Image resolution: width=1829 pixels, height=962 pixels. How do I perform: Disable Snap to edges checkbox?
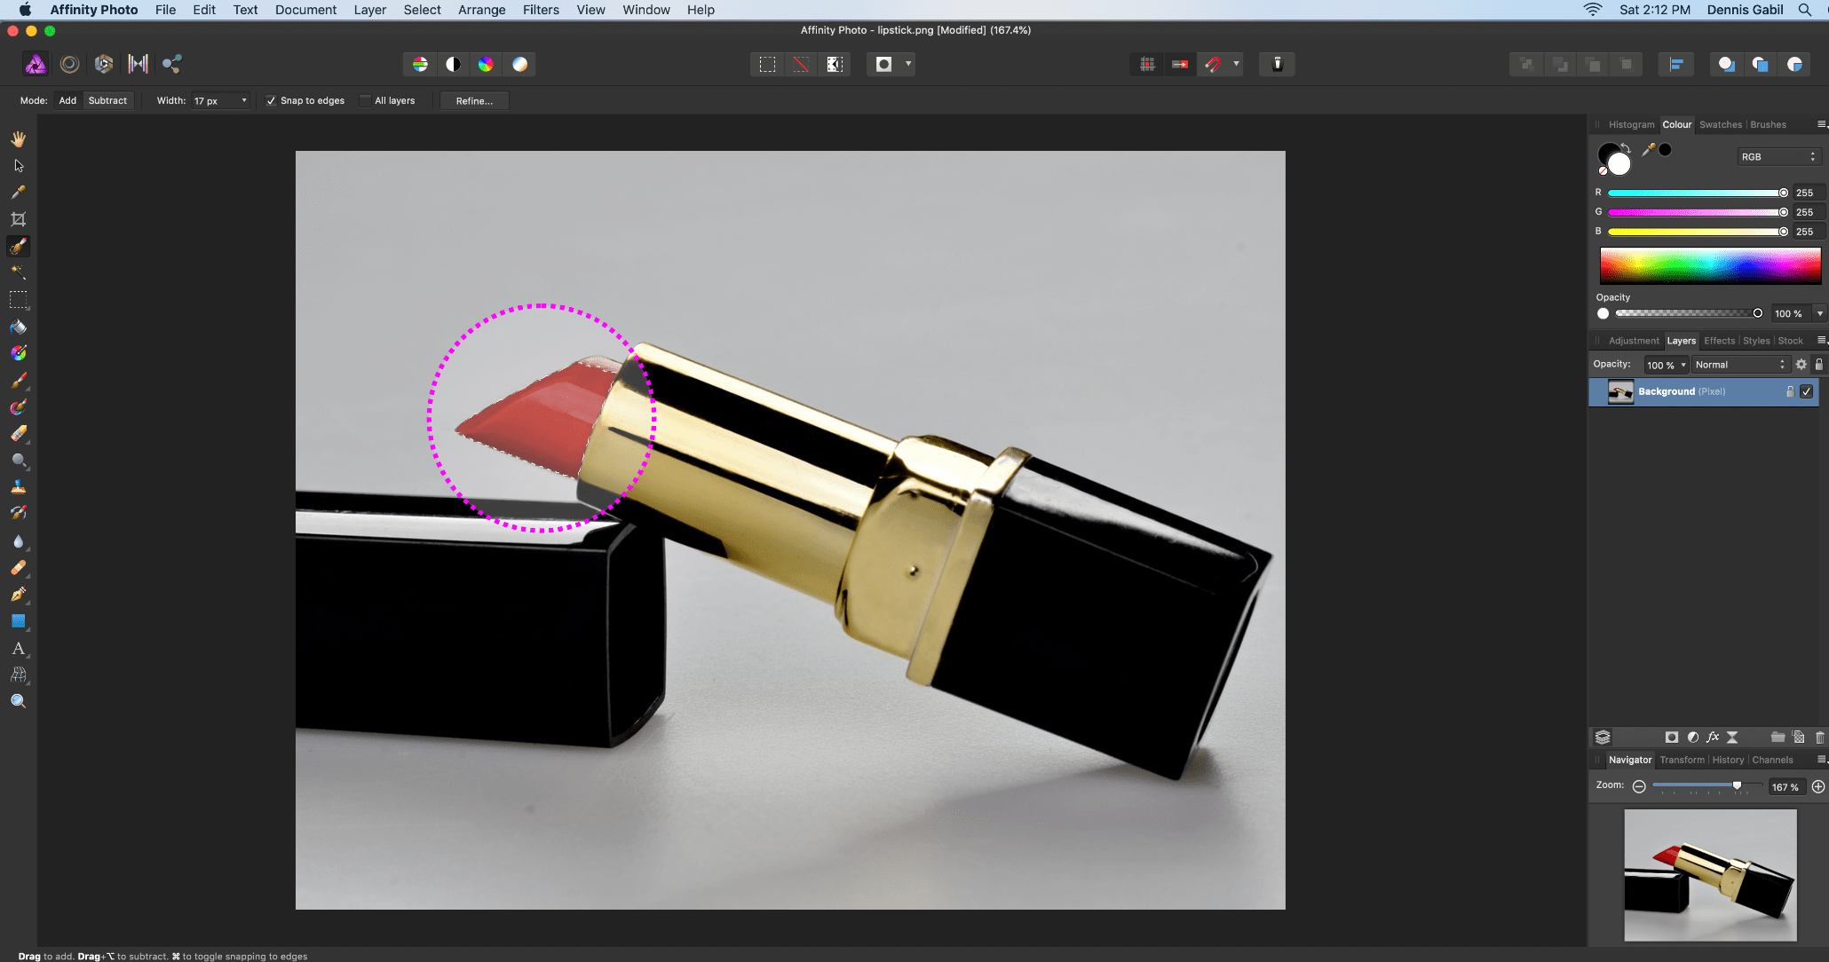[x=272, y=101]
